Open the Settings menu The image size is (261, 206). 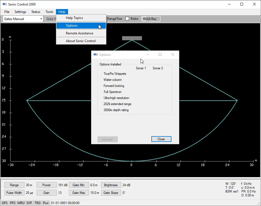[x=20, y=12]
